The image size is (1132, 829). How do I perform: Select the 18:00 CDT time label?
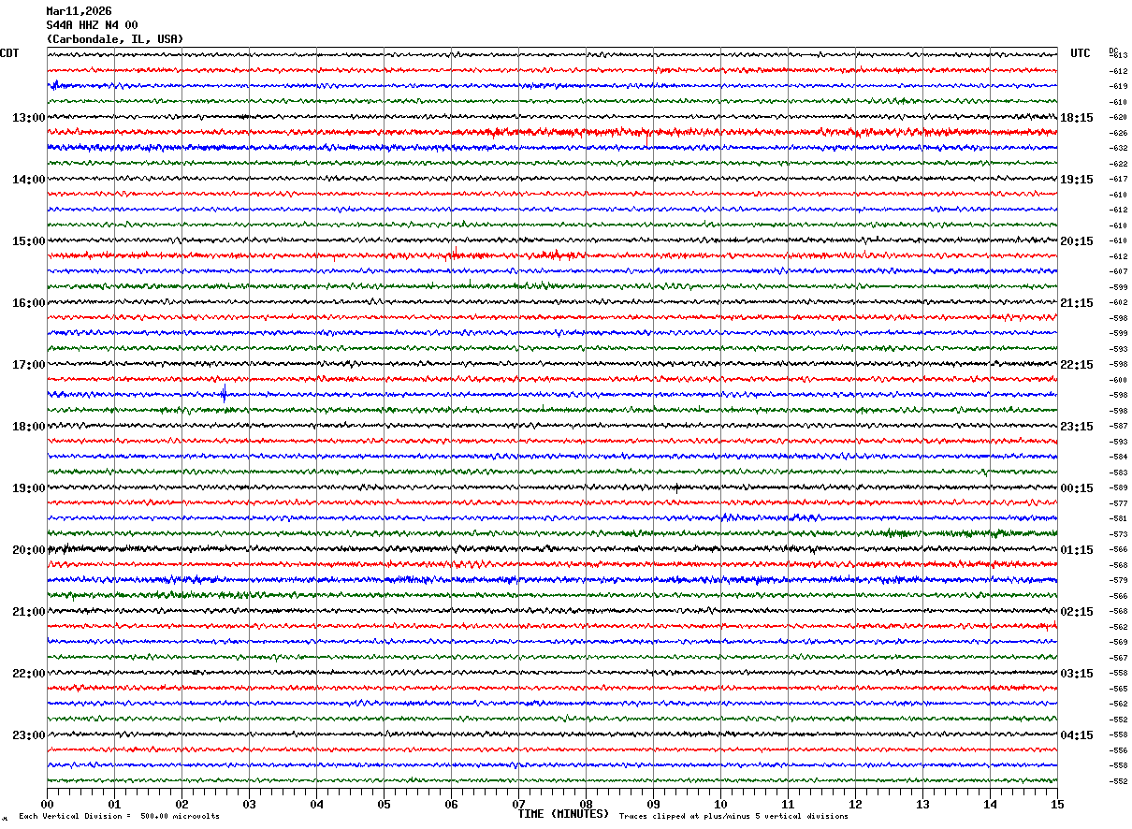[28, 427]
